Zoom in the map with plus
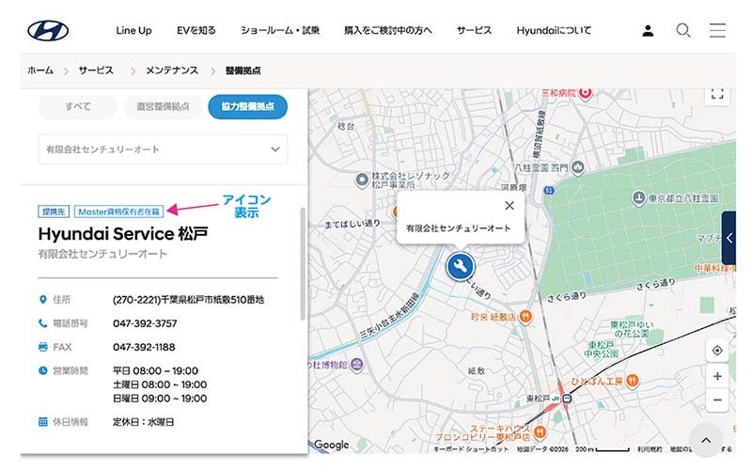Screen dimensions: 752x470 tap(717, 377)
